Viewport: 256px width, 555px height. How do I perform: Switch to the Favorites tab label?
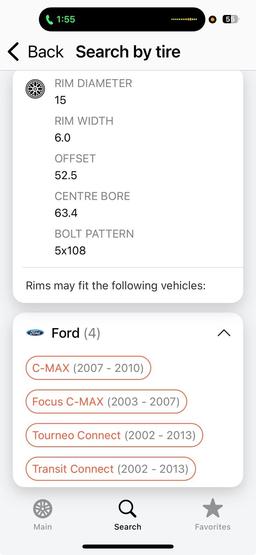tap(213, 527)
